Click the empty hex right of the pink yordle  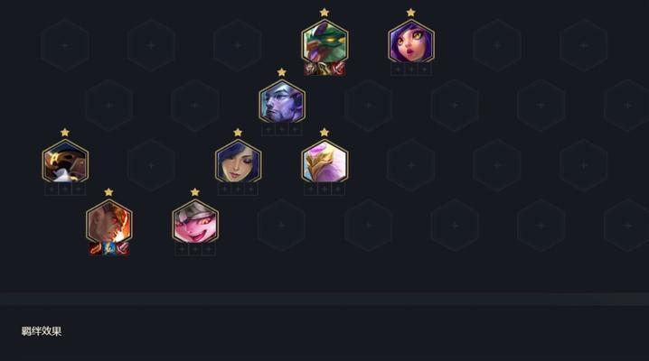click(x=281, y=225)
